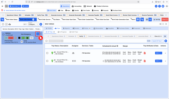Viewport: 169px width, 99px height.
Task: Open the Calendar view
Action: coord(75,10)
